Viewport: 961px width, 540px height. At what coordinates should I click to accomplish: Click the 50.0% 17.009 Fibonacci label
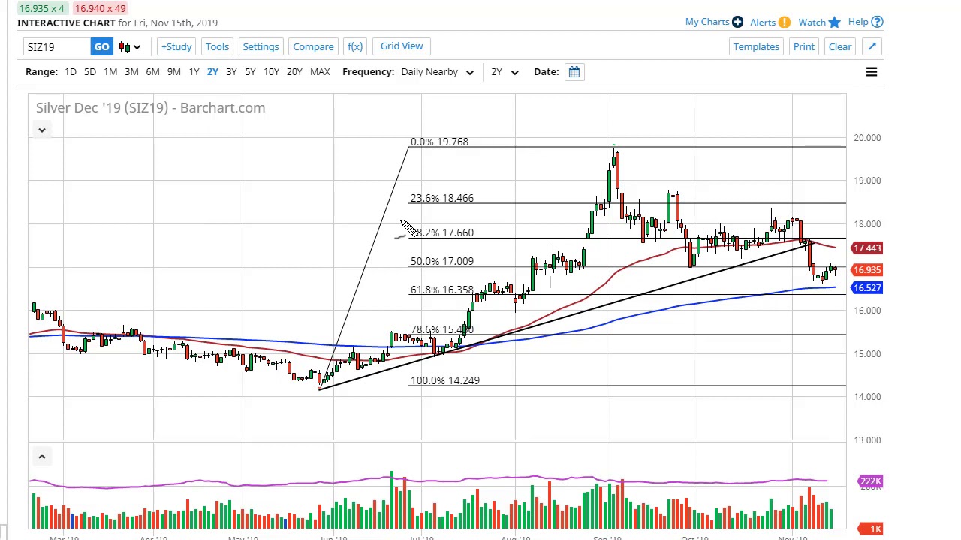click(x=441, y=261)
